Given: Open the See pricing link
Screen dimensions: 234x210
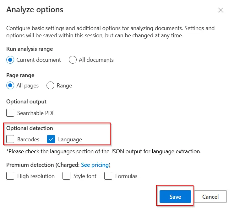Looking at the screenshot, I should (x=95, y=165).
